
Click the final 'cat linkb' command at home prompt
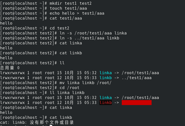point(61,117)
